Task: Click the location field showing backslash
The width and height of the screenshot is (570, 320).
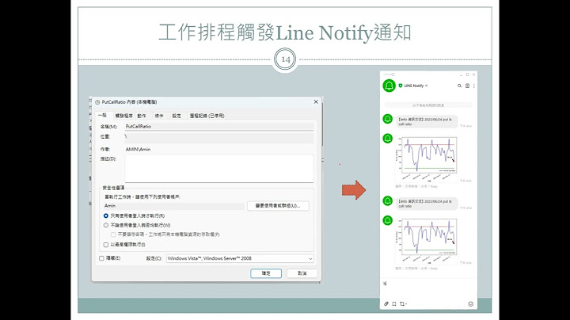Action: point(219,138)
